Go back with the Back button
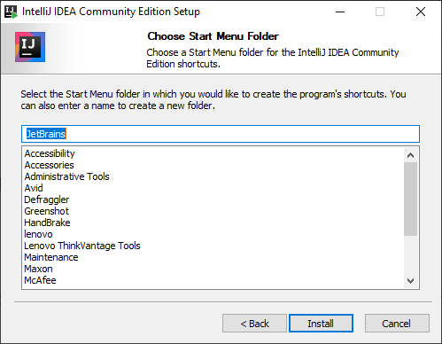This screenshot has height=344, width=442. [x=254, y=324]
